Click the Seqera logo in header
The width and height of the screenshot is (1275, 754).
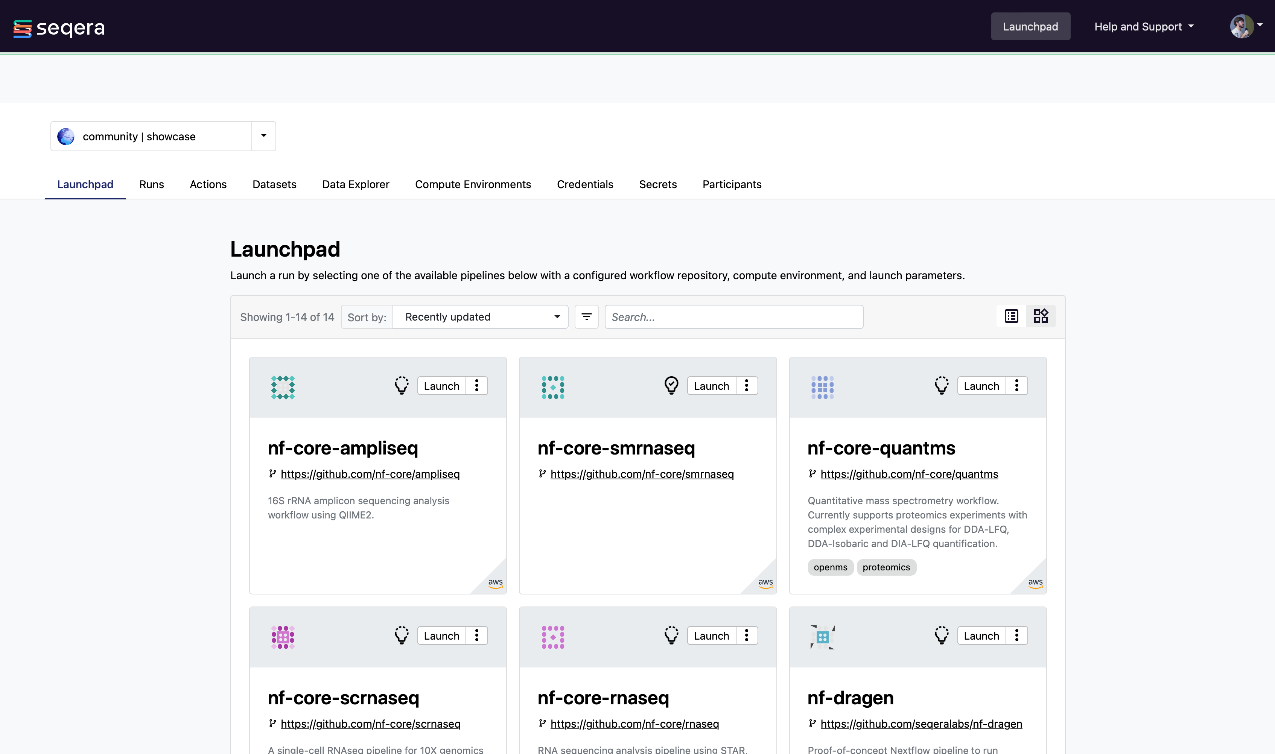pyautogui.click(x=59, y=27)
